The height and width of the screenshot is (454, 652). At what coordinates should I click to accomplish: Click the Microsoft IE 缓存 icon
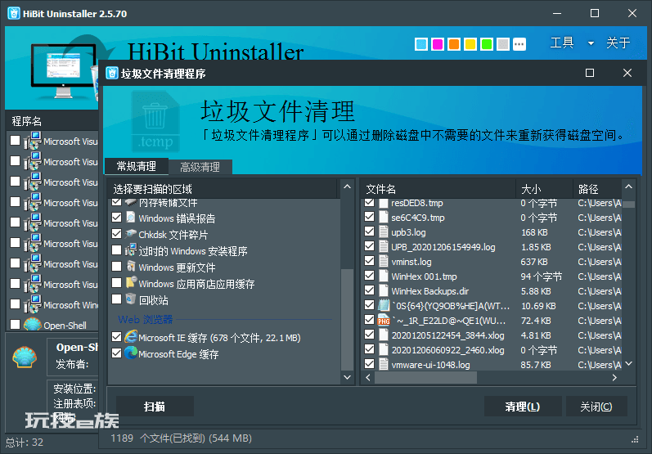[131, 337]
